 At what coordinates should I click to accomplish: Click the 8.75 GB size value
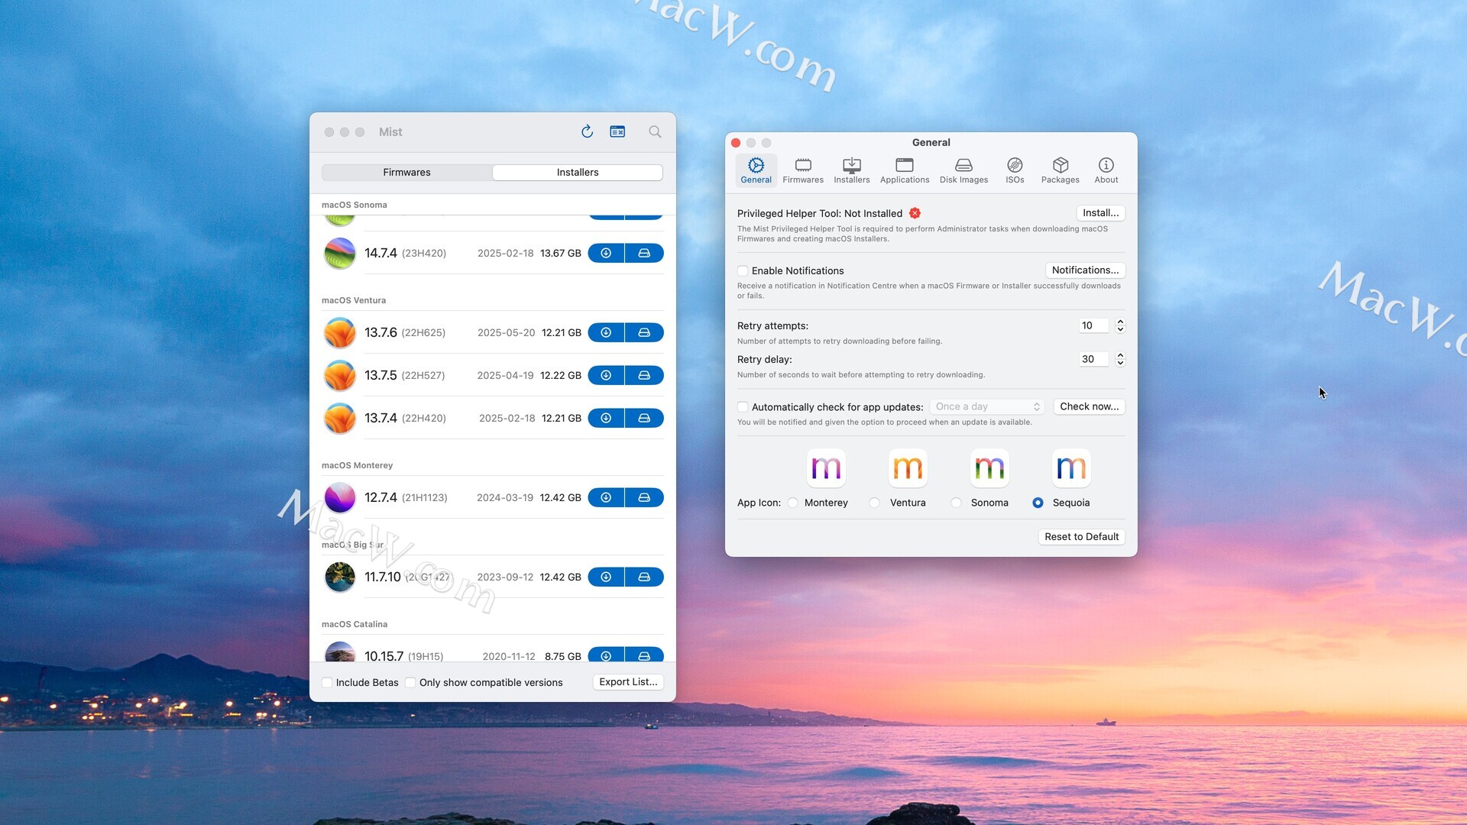pos(562,656)
